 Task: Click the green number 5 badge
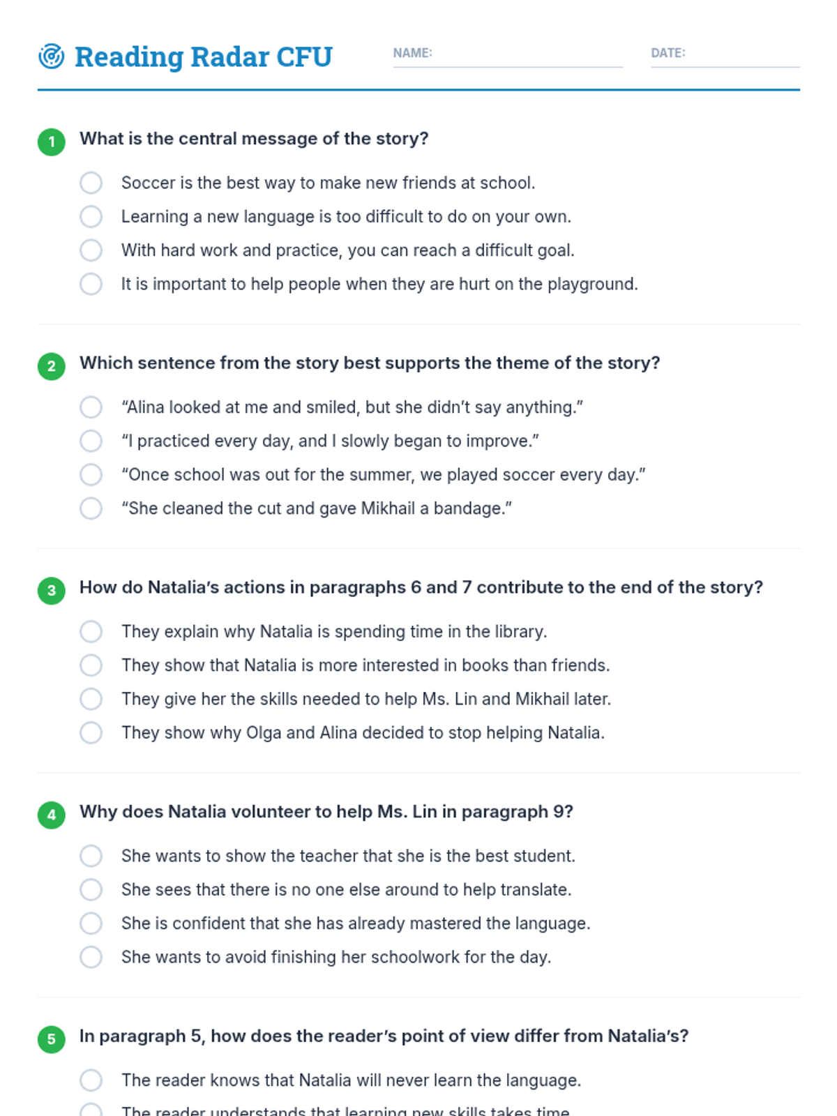pos(52,1039)
